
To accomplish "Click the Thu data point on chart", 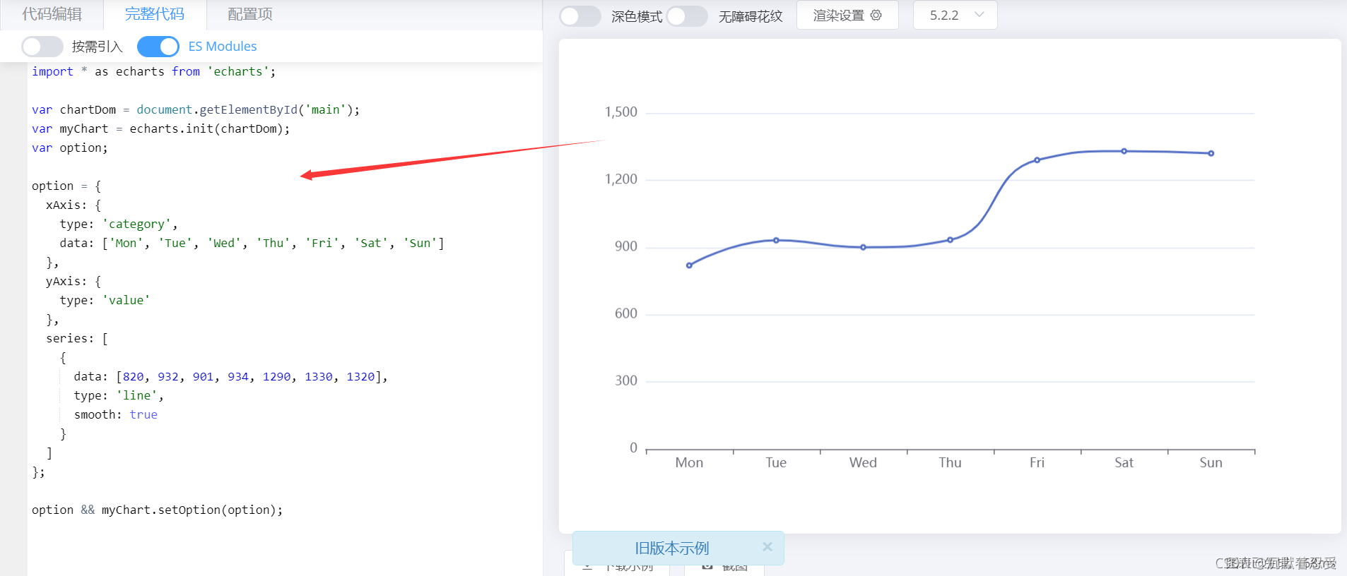I will coord(950,240).
